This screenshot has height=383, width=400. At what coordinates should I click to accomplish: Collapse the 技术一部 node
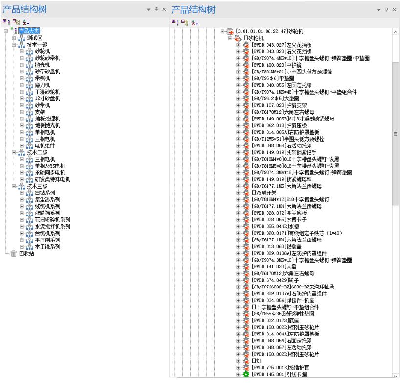pos(14,45)
